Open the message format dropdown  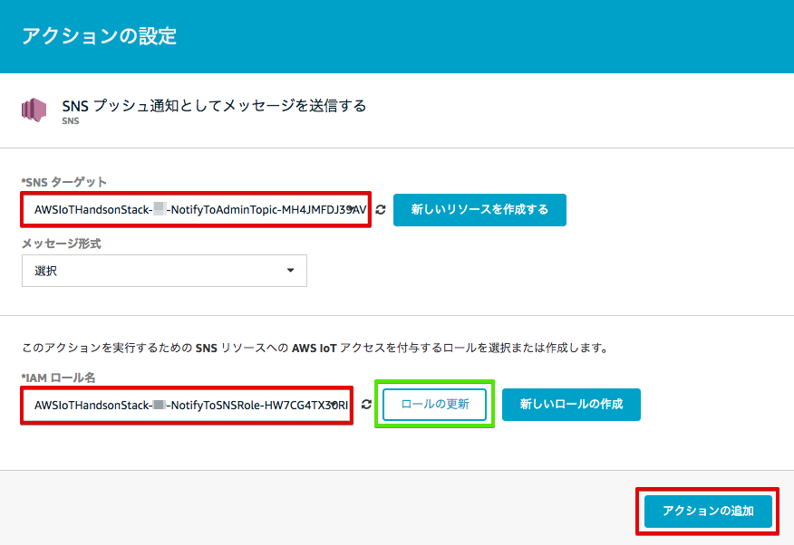pos(164,271)
